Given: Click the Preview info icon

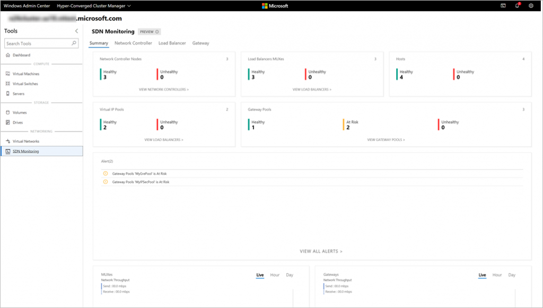Looking at the screenshot, I should click(x=157, y=32).
